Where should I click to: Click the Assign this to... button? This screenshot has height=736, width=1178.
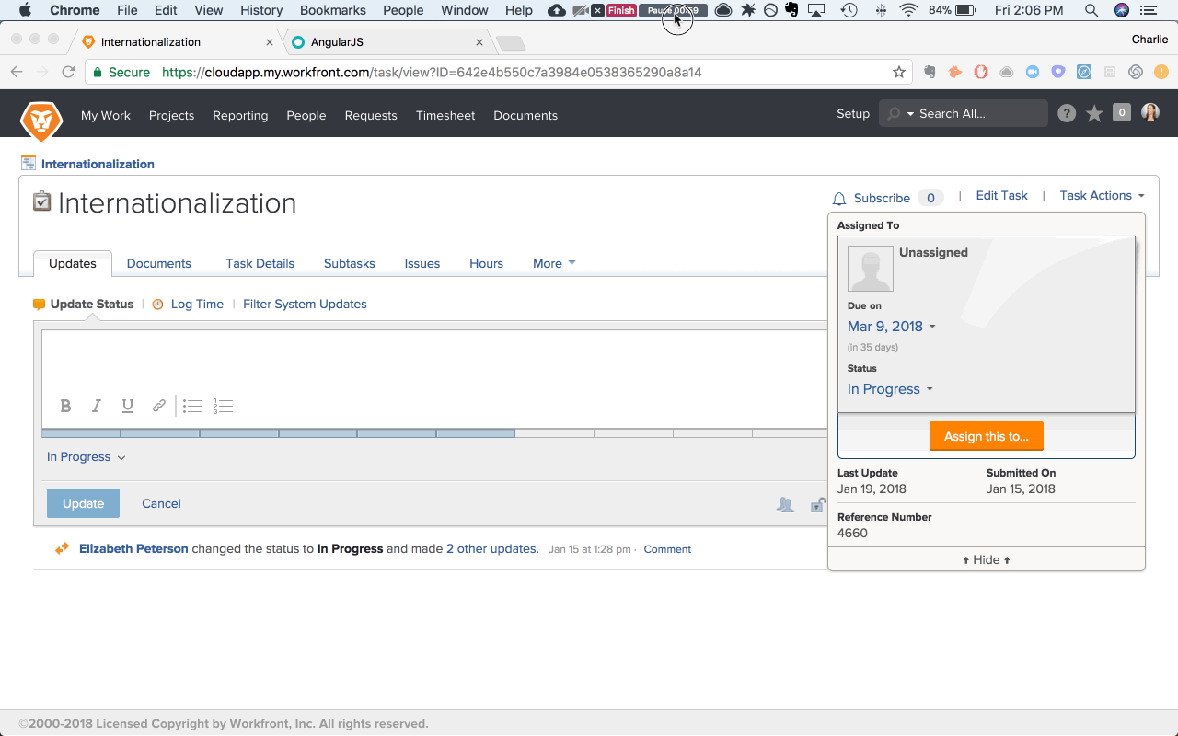point(987,436)
